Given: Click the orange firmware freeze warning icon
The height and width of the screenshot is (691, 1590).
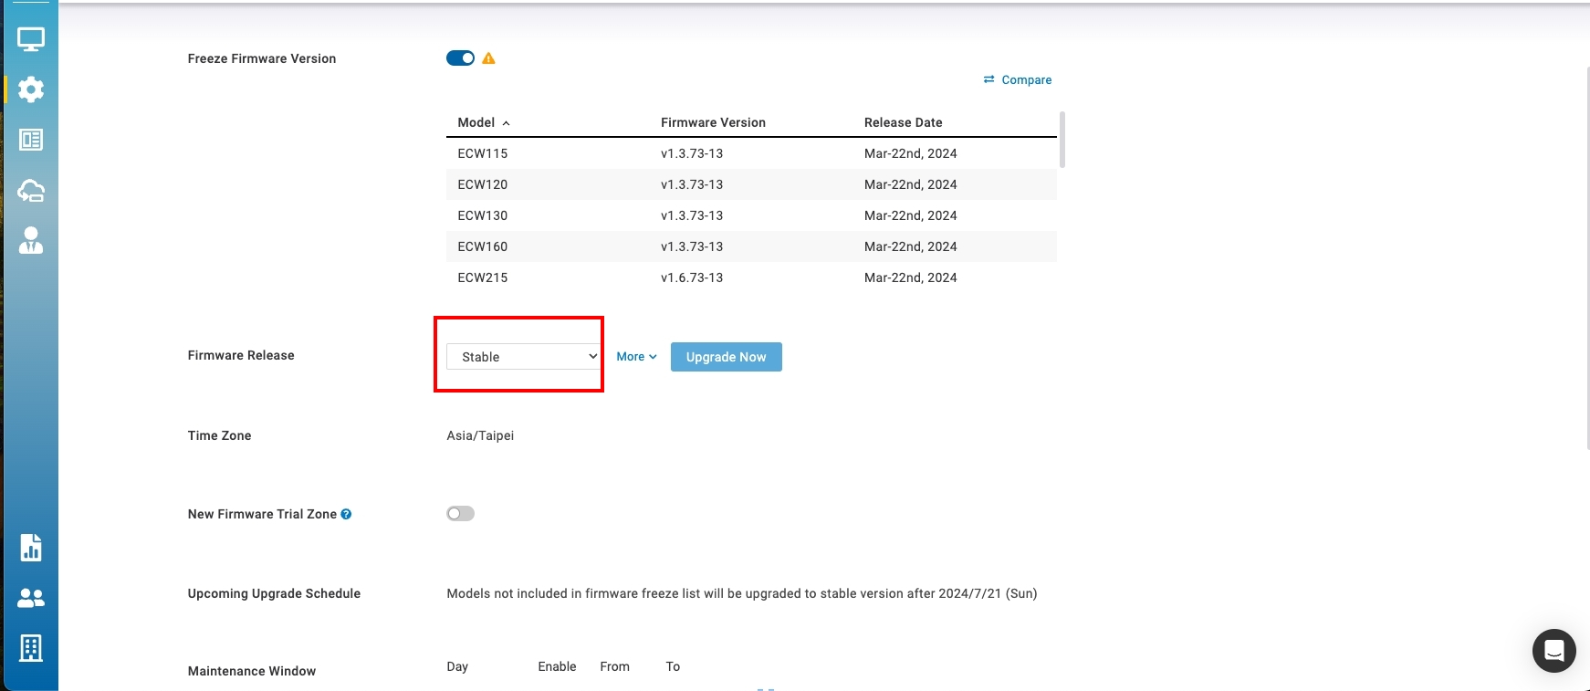Looking at the screenshot, I should [x=488, y=58].
